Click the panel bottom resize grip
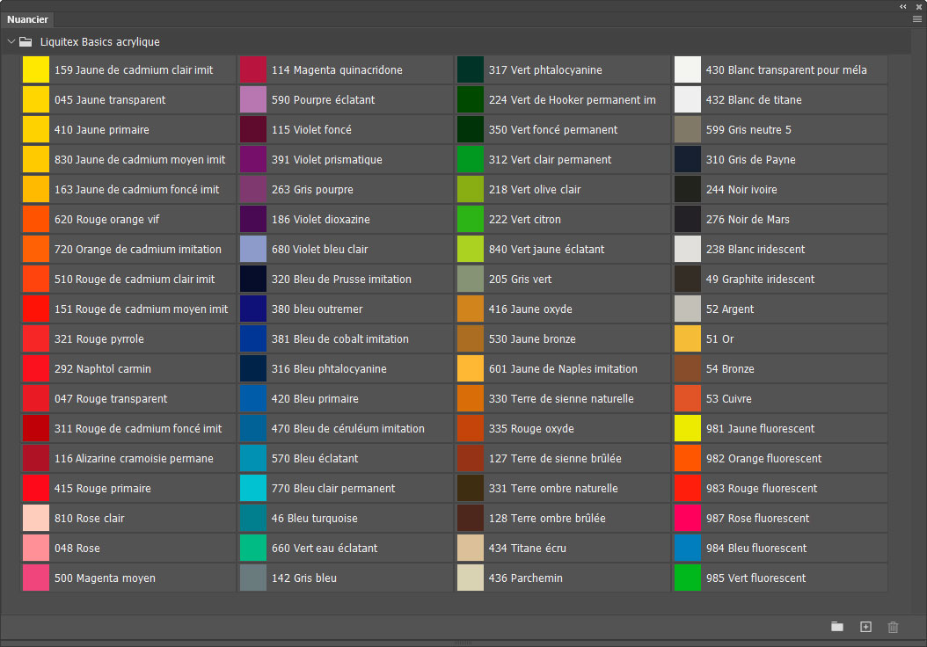The image size is (927, 647). (x=463, y=643)
